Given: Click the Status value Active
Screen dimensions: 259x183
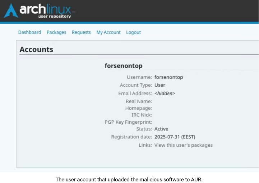Looking at the screenshot, I should [161, 129].
